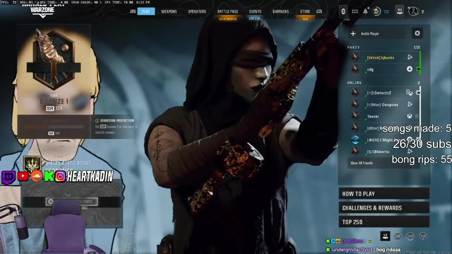
Task: Select online friend [S] CBGberto
Action: (x=383, y=152)
